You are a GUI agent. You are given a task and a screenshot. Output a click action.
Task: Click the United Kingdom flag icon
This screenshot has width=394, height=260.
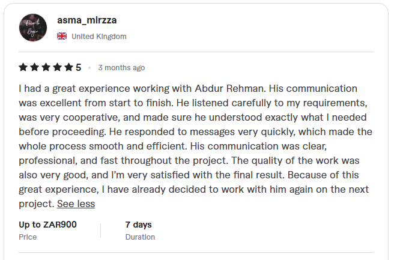[x=62, y=36]
